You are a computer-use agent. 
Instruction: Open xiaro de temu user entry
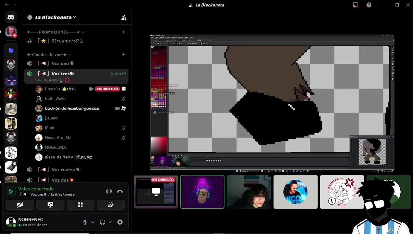tap(81, 157)
